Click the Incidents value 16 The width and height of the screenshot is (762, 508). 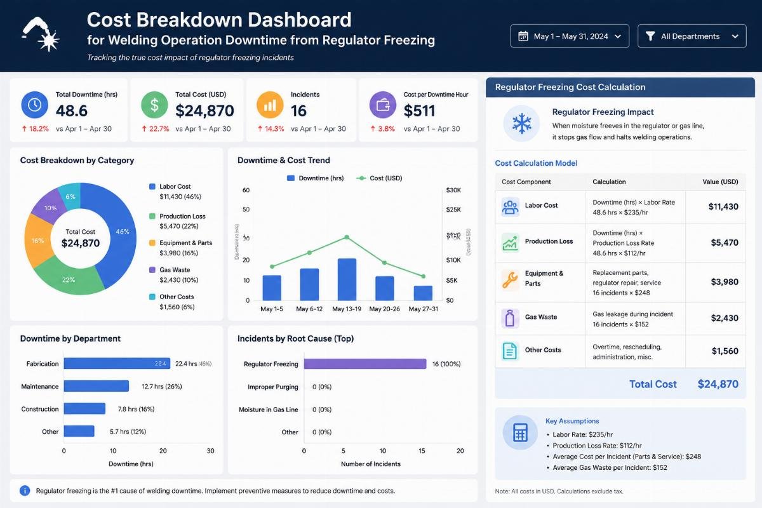click(298, 111)
